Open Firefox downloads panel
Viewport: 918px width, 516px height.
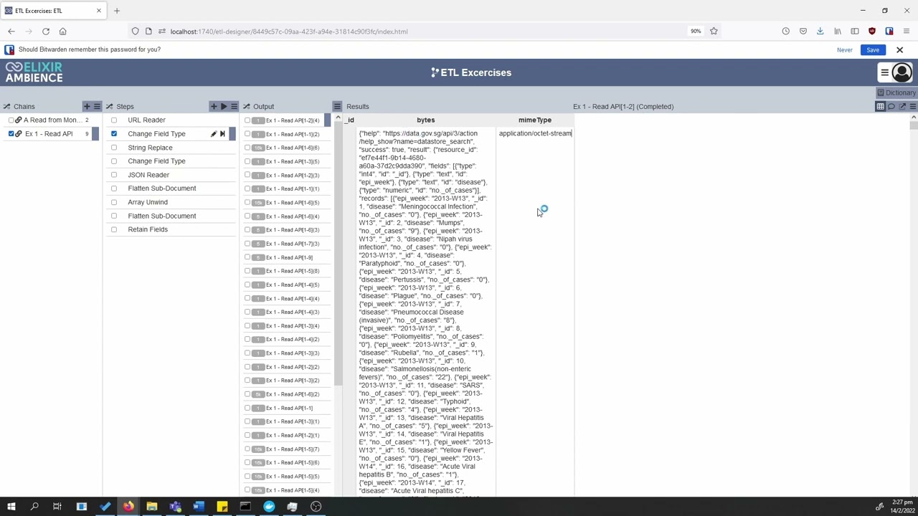pyautogui.click(x=820, y=32)
